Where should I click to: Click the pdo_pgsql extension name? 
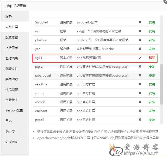pos(43,76)
